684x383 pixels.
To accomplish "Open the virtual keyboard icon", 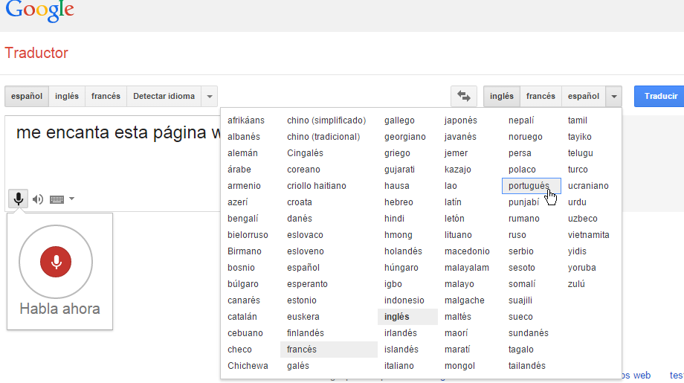I will point(57,199).
